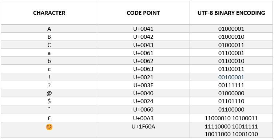Click the highlighted binary value 00100001
The height and width of the screenshot is (139, 274).
[231, 77]
